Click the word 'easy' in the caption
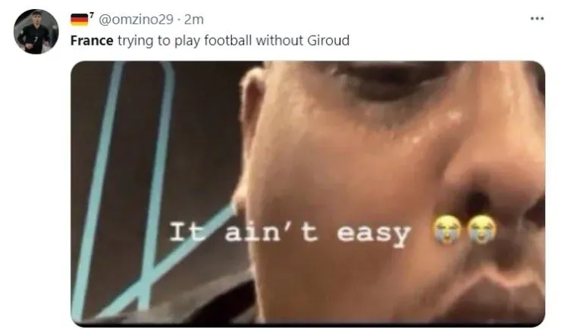The width and height of the screenshot is (561, 329). coord(374,234)
